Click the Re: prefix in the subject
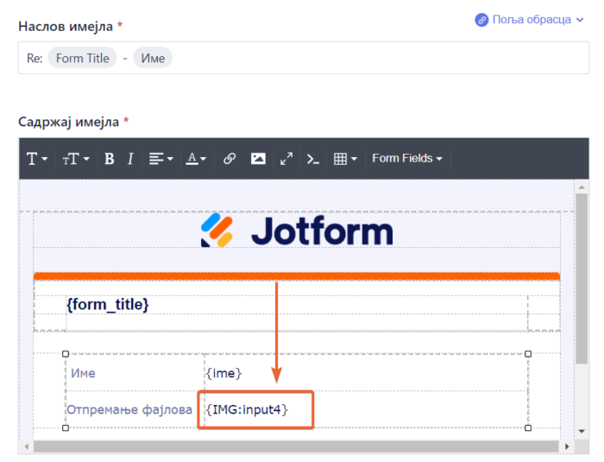 tap(35, 58)
